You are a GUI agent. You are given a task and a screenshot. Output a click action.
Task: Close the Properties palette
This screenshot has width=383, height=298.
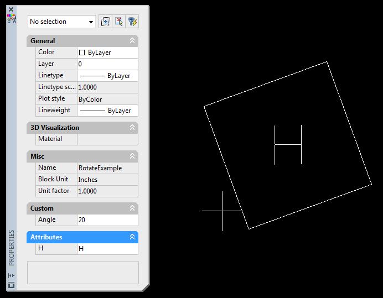point(11,9)
